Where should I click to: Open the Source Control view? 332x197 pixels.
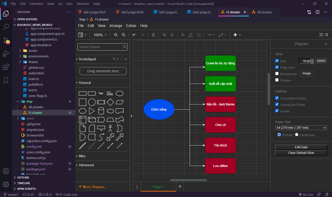point(6,40)
